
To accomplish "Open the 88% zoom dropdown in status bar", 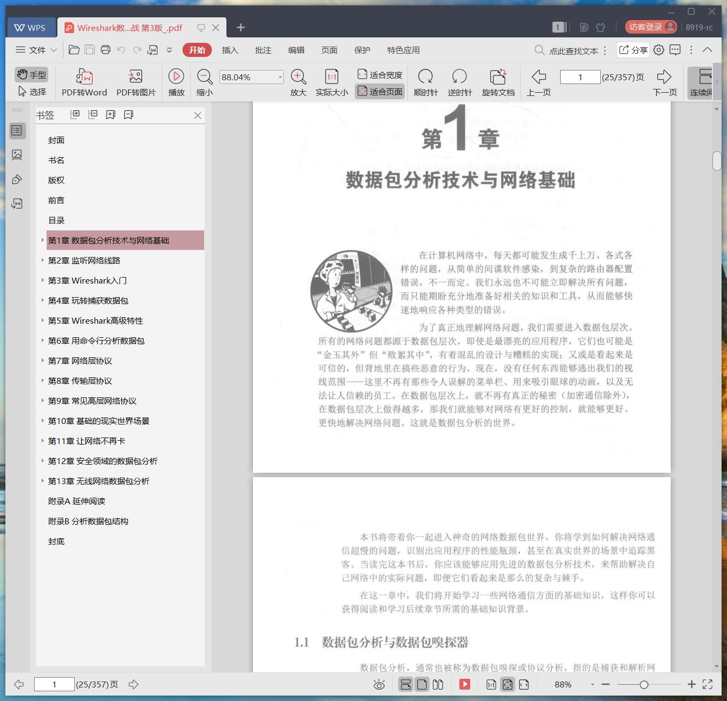I will [593, 685].
